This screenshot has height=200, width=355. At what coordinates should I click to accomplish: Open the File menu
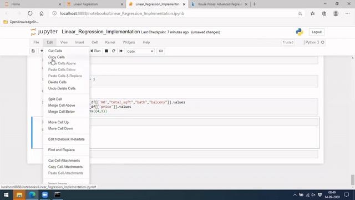36,42
